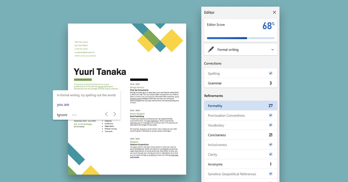Viewport: 348px width, 182px height.
Task: Click the Conciseness count number 21
Action: pos(271,135)
